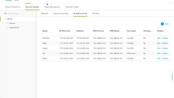Viewport: 174px width, 98px height.
Task: Edit the Voice address pool
Action: pyautogui.click(x=159, y=59)
